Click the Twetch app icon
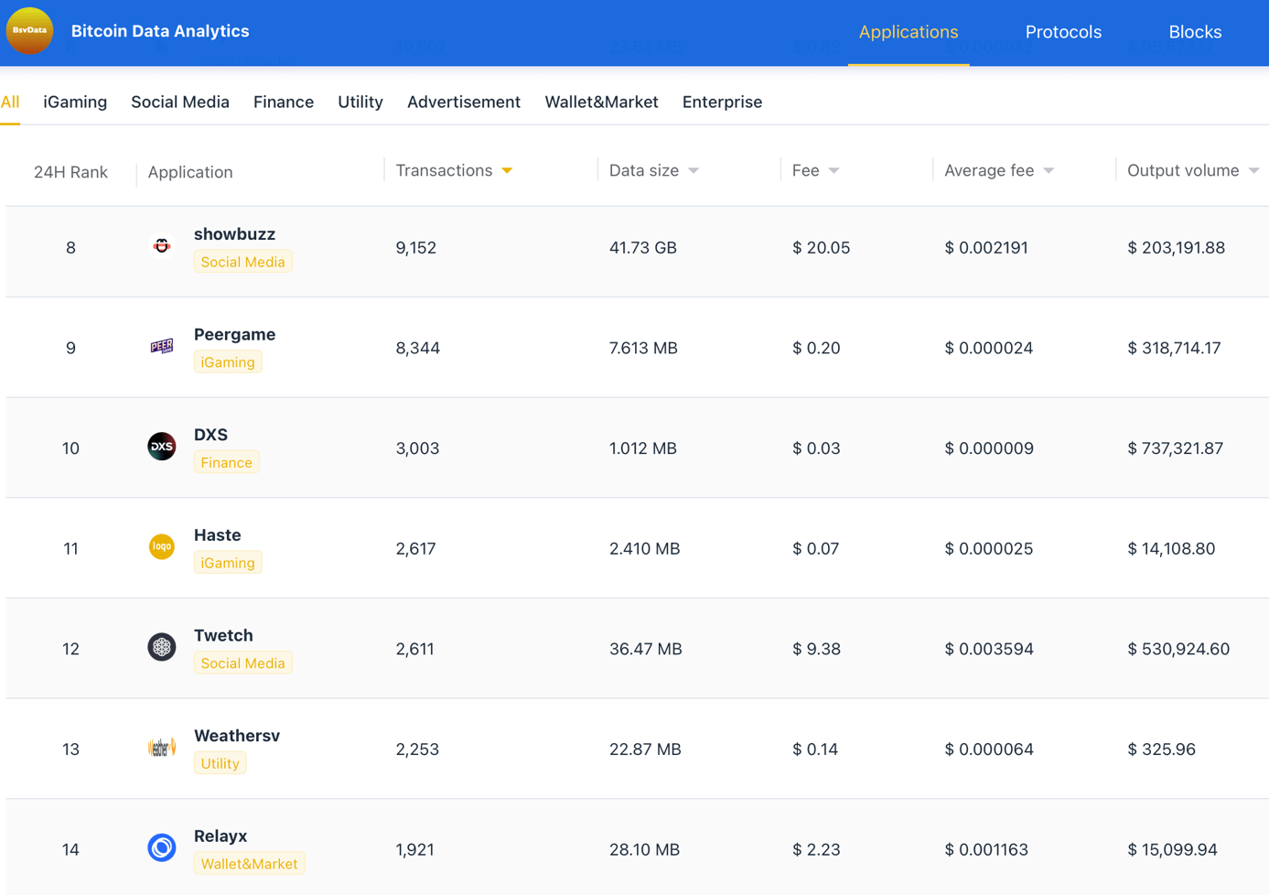This screenshot has width=1269, height=895. (x=162, y=647)
